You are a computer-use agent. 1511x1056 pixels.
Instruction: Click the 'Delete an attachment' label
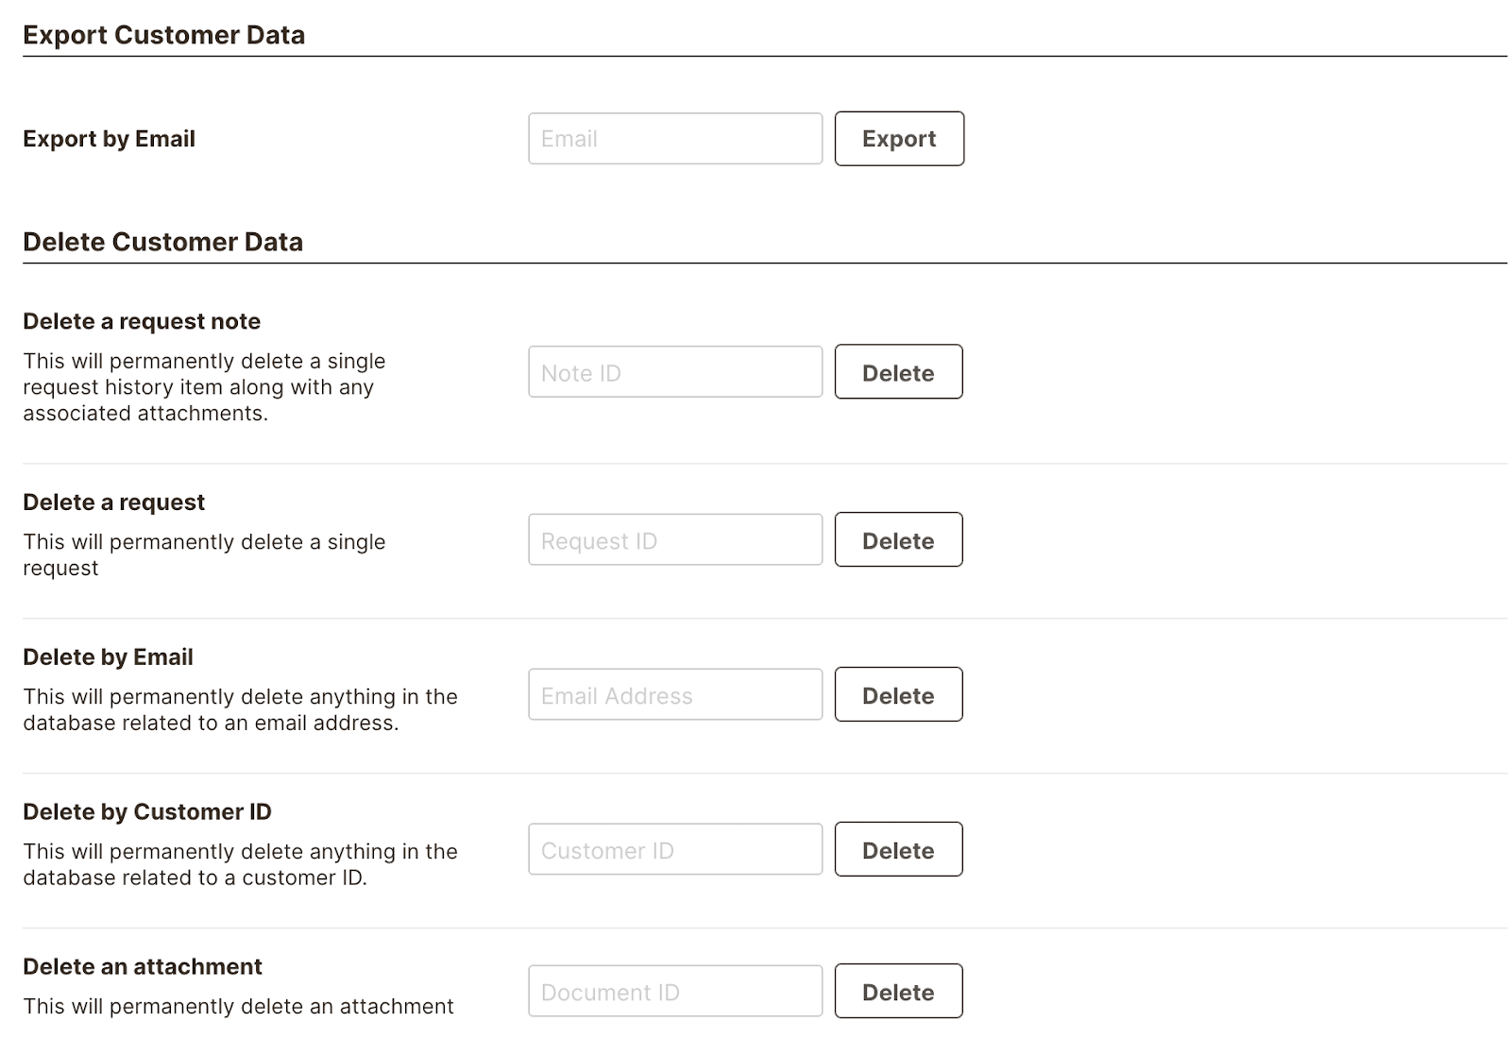(x=143, y=967)
